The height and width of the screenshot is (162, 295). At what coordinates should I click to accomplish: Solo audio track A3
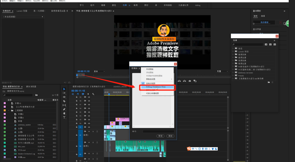pyautogui.click(x=93, y=154)
